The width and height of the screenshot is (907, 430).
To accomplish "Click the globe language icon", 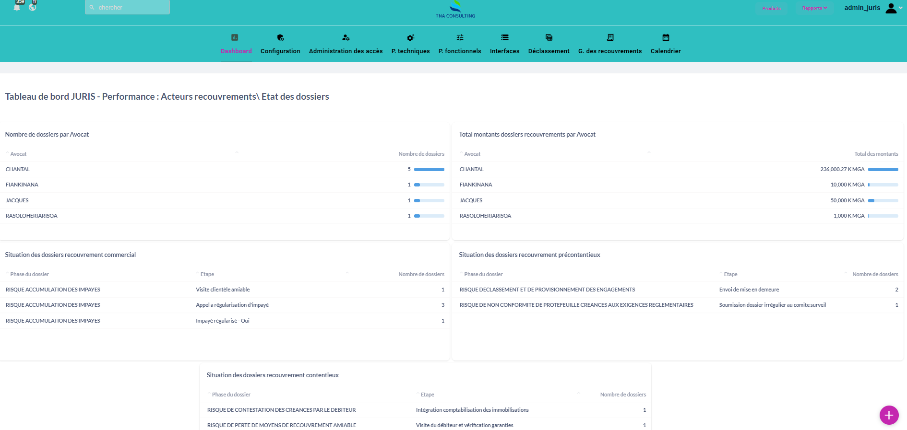I will click(33, 7).
